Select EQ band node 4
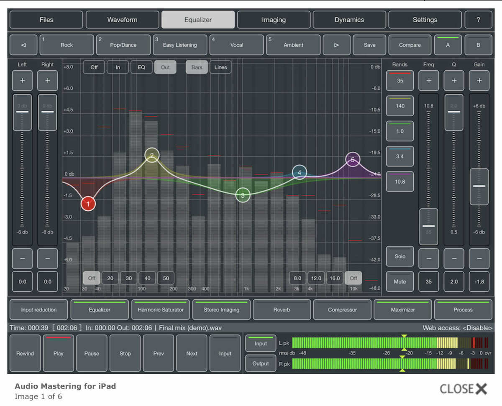The width and height of the screenshot is (502, 406). click(300, 172)
